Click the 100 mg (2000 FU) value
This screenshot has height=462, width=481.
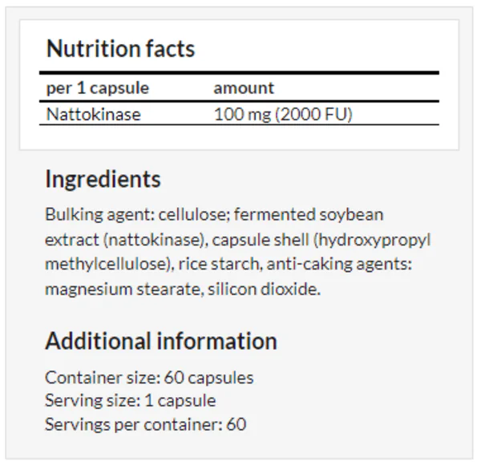283,114
